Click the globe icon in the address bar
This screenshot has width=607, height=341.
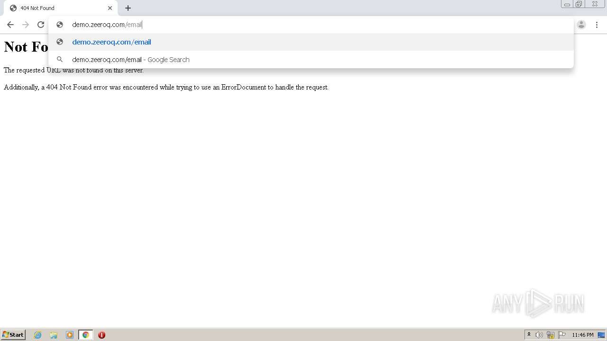[x=60, y=25]
